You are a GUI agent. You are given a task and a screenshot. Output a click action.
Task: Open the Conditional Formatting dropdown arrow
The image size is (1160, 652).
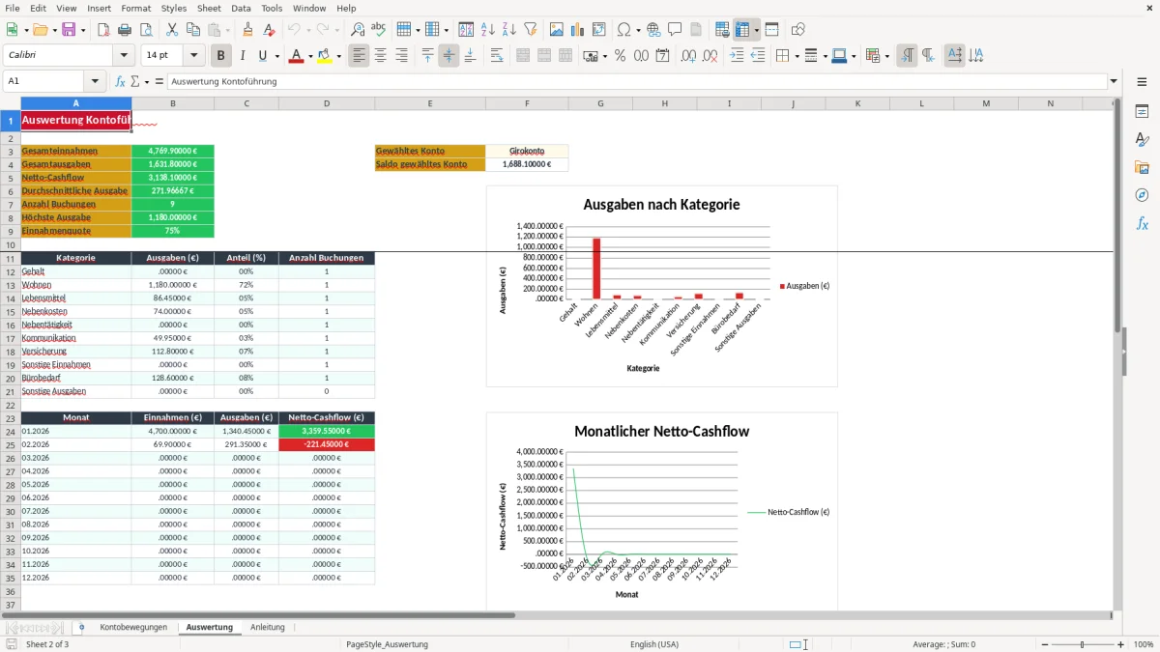point(886,56)
